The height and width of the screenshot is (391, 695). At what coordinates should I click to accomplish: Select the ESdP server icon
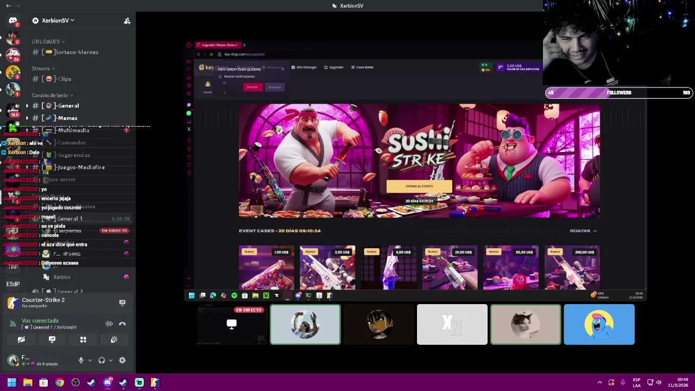[x=13, y=284]
